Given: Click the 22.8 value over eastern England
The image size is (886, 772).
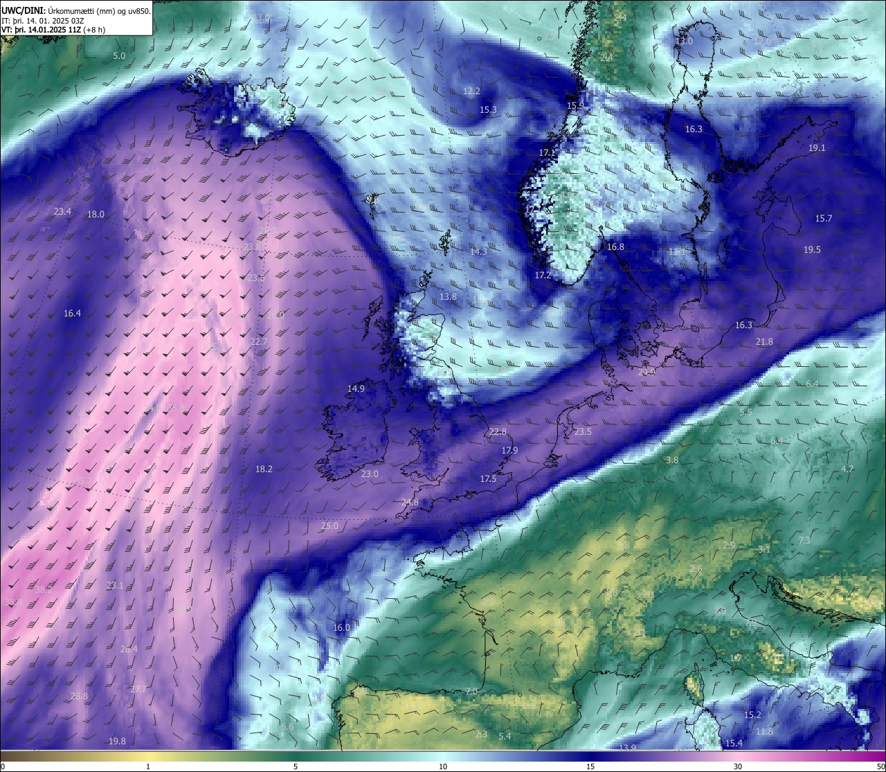Looking at the screenshot, I should pyautogui.click(x=498, y=431).
